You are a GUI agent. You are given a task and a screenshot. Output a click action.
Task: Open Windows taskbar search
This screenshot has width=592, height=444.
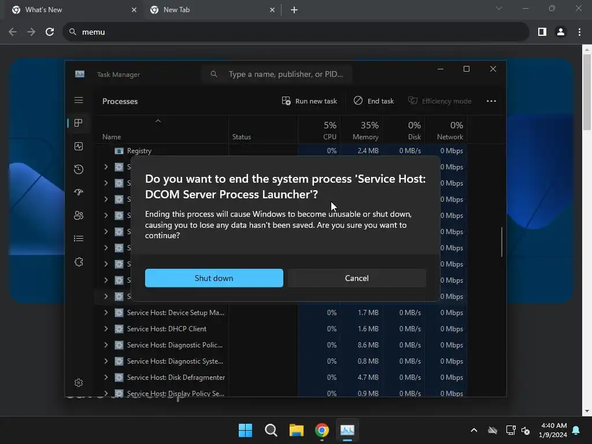coord(271,430)
